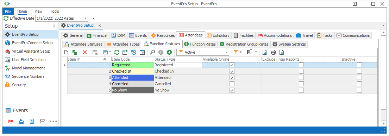
Task: Sort by the Item # column header
Action: (x=89, y=59)
